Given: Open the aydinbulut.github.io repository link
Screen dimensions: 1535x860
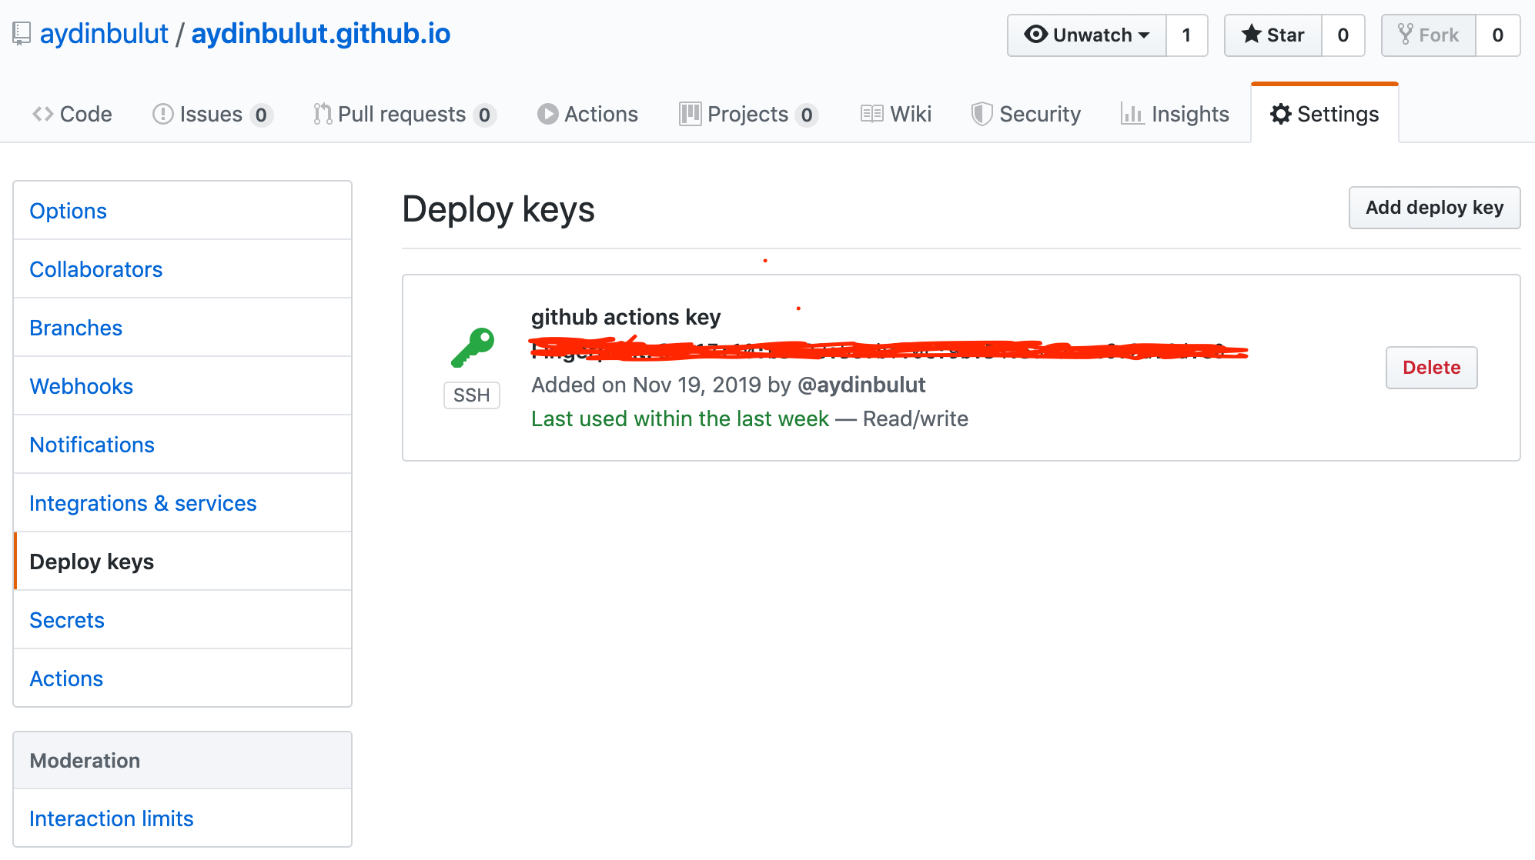Looking at the screenshot, I should tap(321, 34).
